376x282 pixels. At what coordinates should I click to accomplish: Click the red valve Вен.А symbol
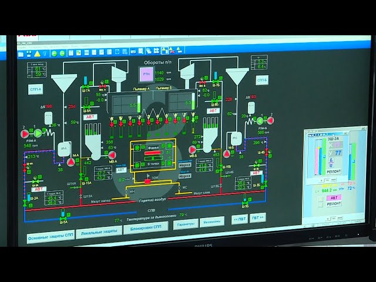coord(102,86)
